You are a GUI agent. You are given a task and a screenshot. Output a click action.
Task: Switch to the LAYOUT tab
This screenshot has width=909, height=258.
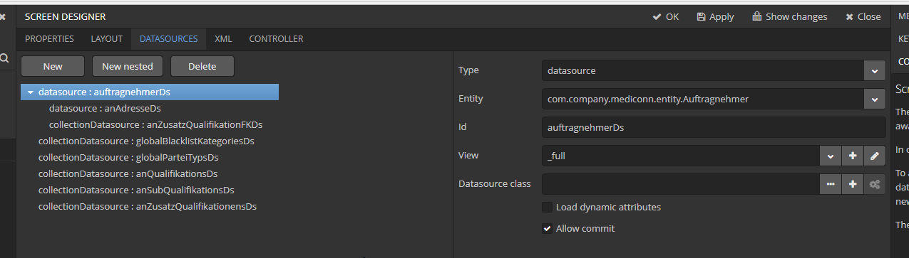pos(106,39)
